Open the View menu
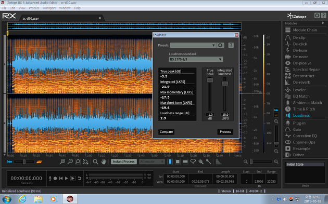The height and width of the screenshot is (204, 328). tap(22, 8)
